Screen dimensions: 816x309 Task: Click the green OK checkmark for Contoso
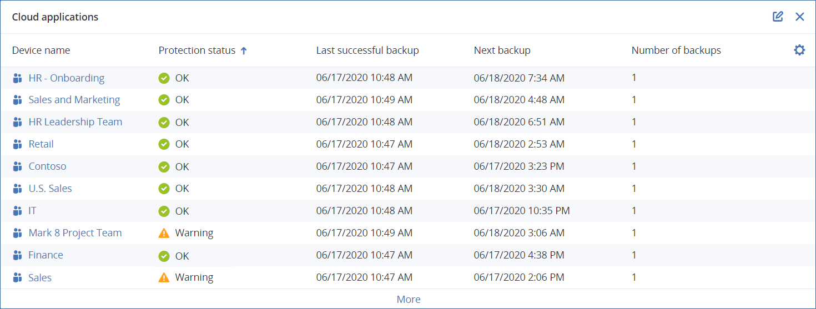(164, 166)
